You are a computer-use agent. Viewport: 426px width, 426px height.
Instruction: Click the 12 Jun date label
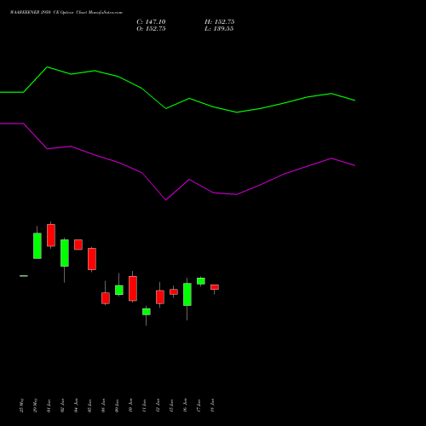pyautogui.click(x=158, y=406)
